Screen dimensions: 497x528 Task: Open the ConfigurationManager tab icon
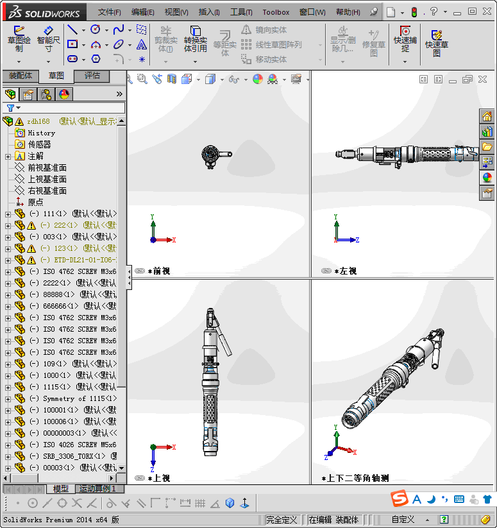[46, 94]
